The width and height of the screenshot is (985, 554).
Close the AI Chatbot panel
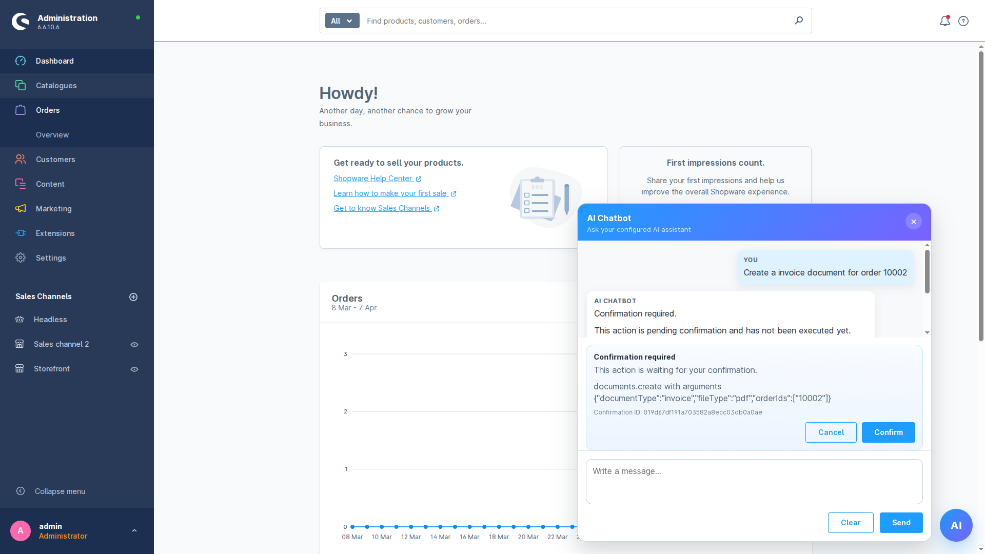914,222
